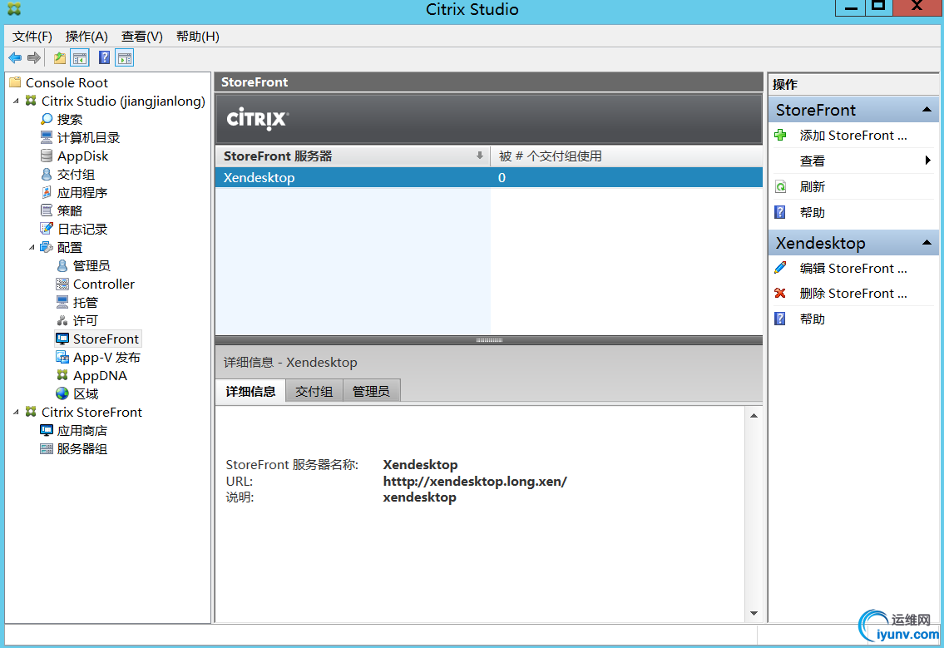Click the green plus 添加 StoreFront icon
The height and width of the screenshot is (648, 944).
[780, 135]
